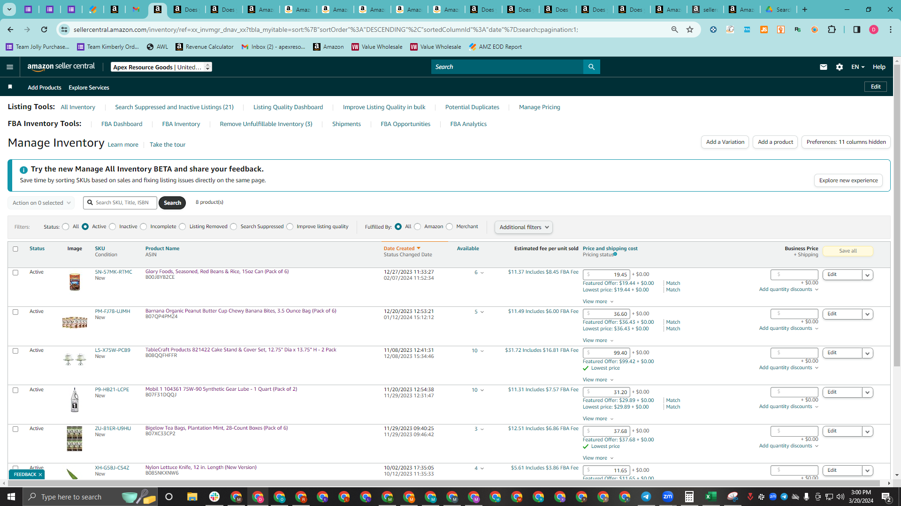Open the Mobil 1 Gear Lube product thumbnail
Screen dimensions: 901x506
click(x=75, y=400)
